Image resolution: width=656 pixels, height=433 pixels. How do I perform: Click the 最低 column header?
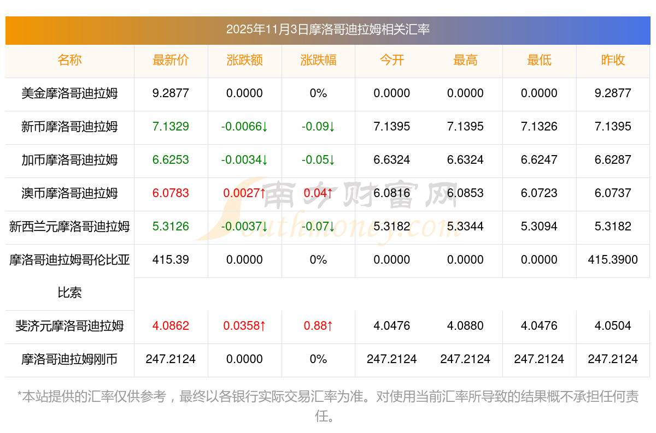[539, 60]
